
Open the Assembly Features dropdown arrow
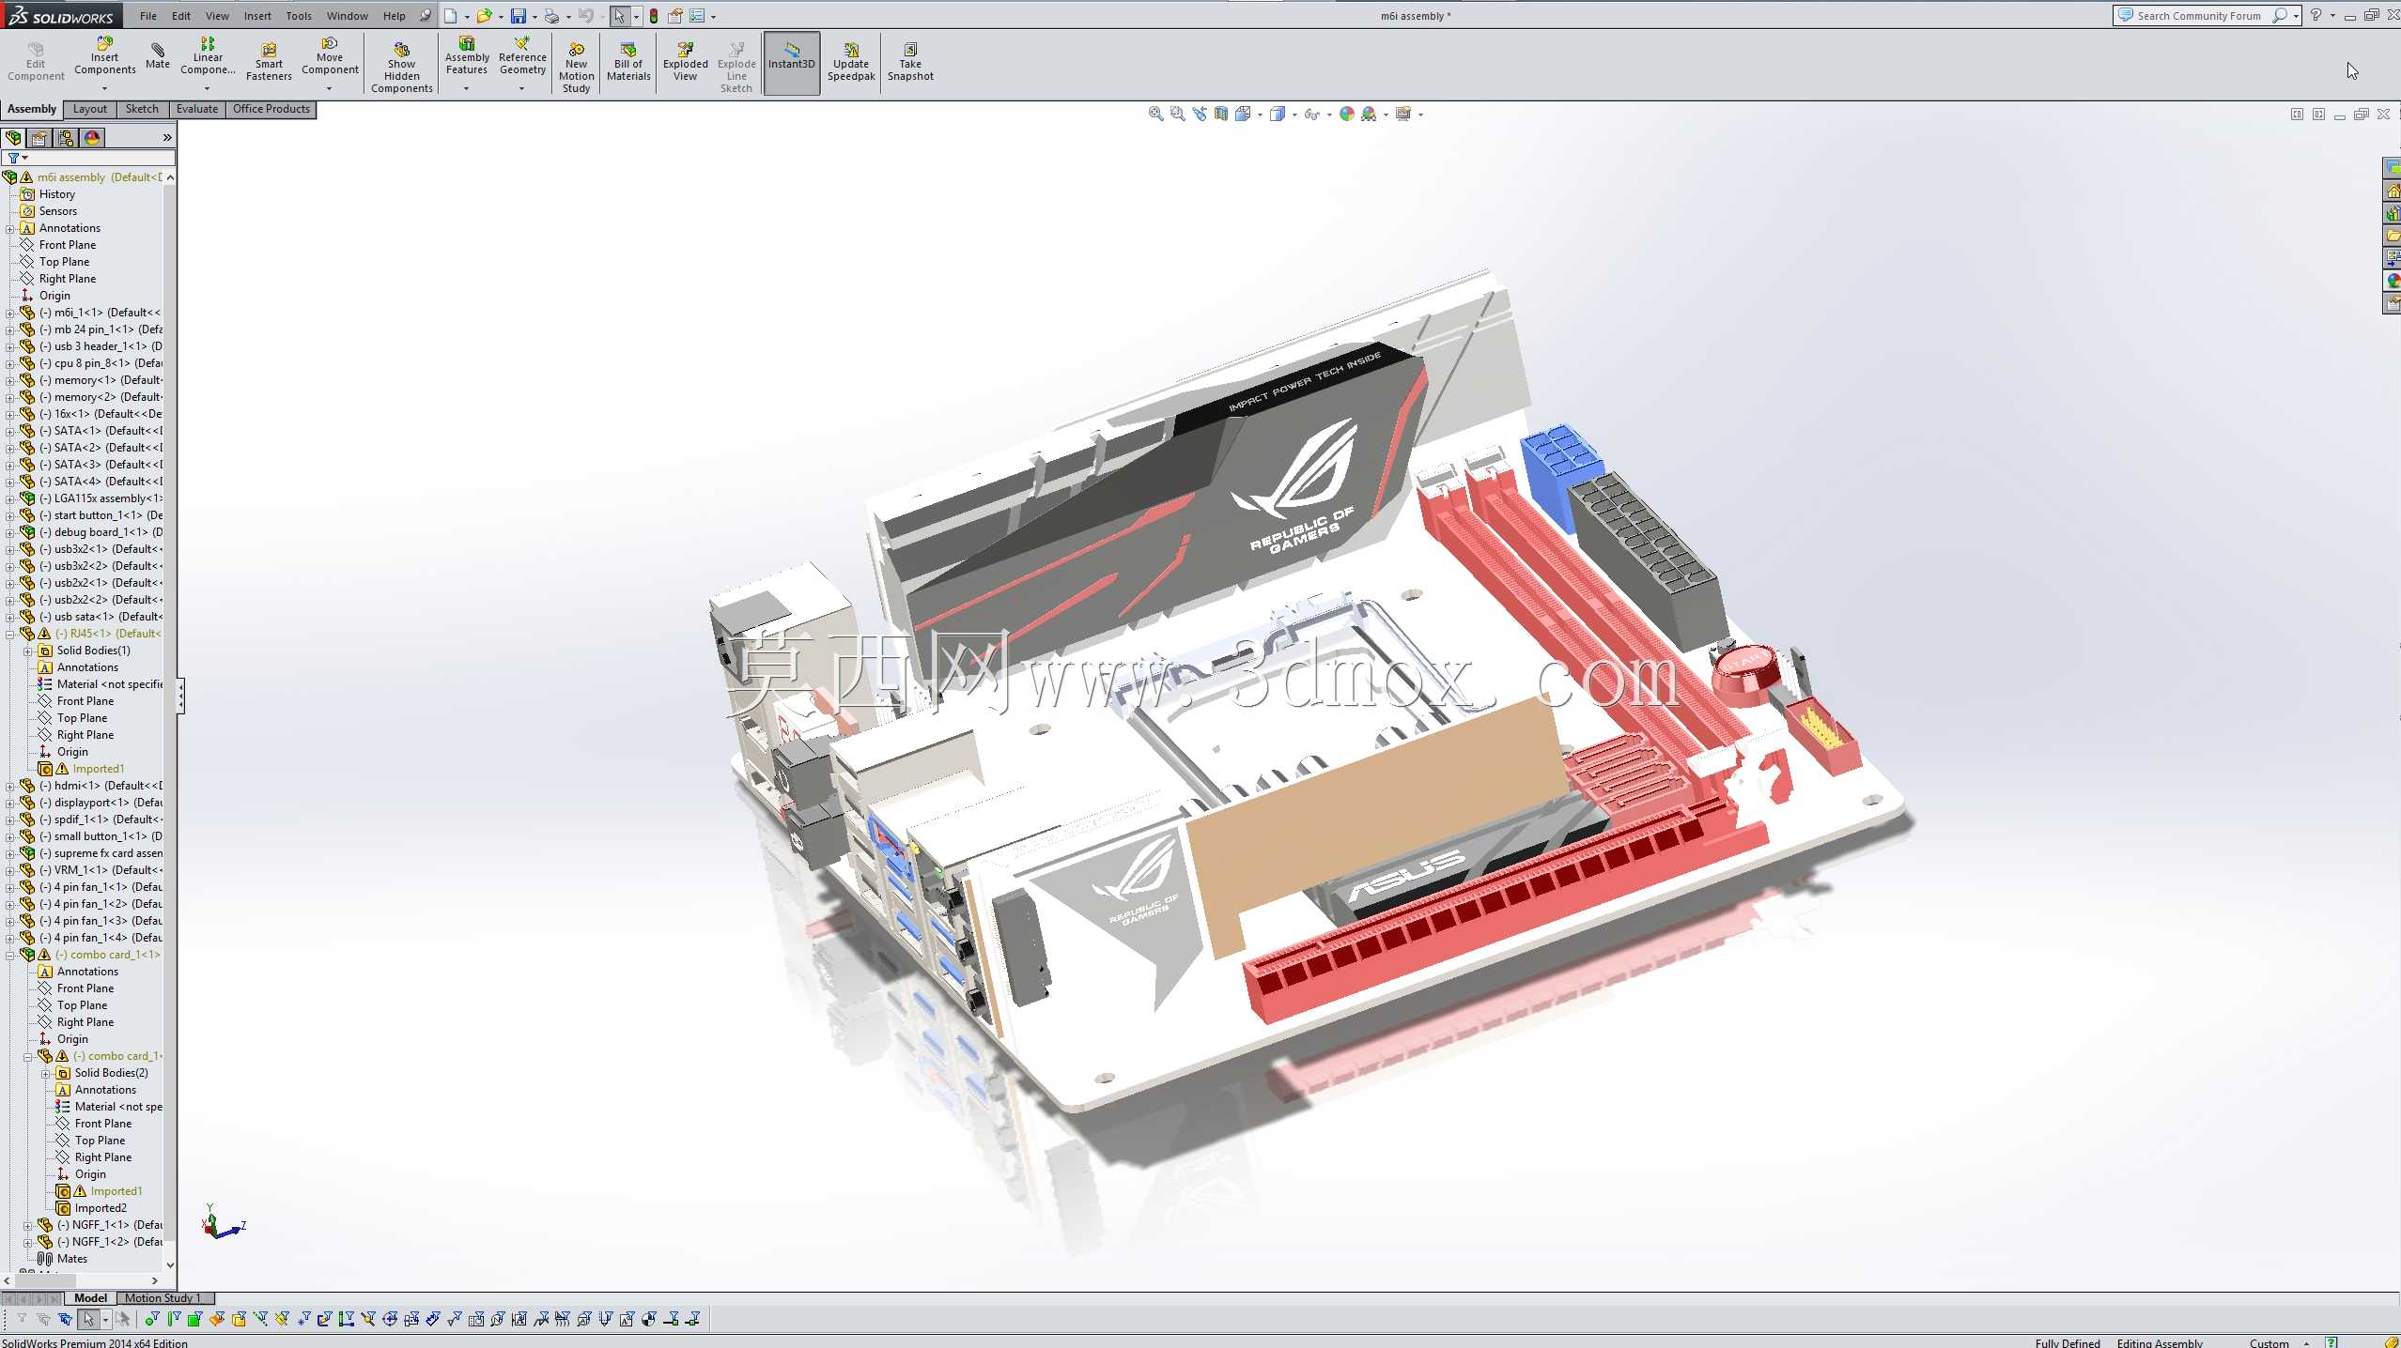(x=466, y=88)
